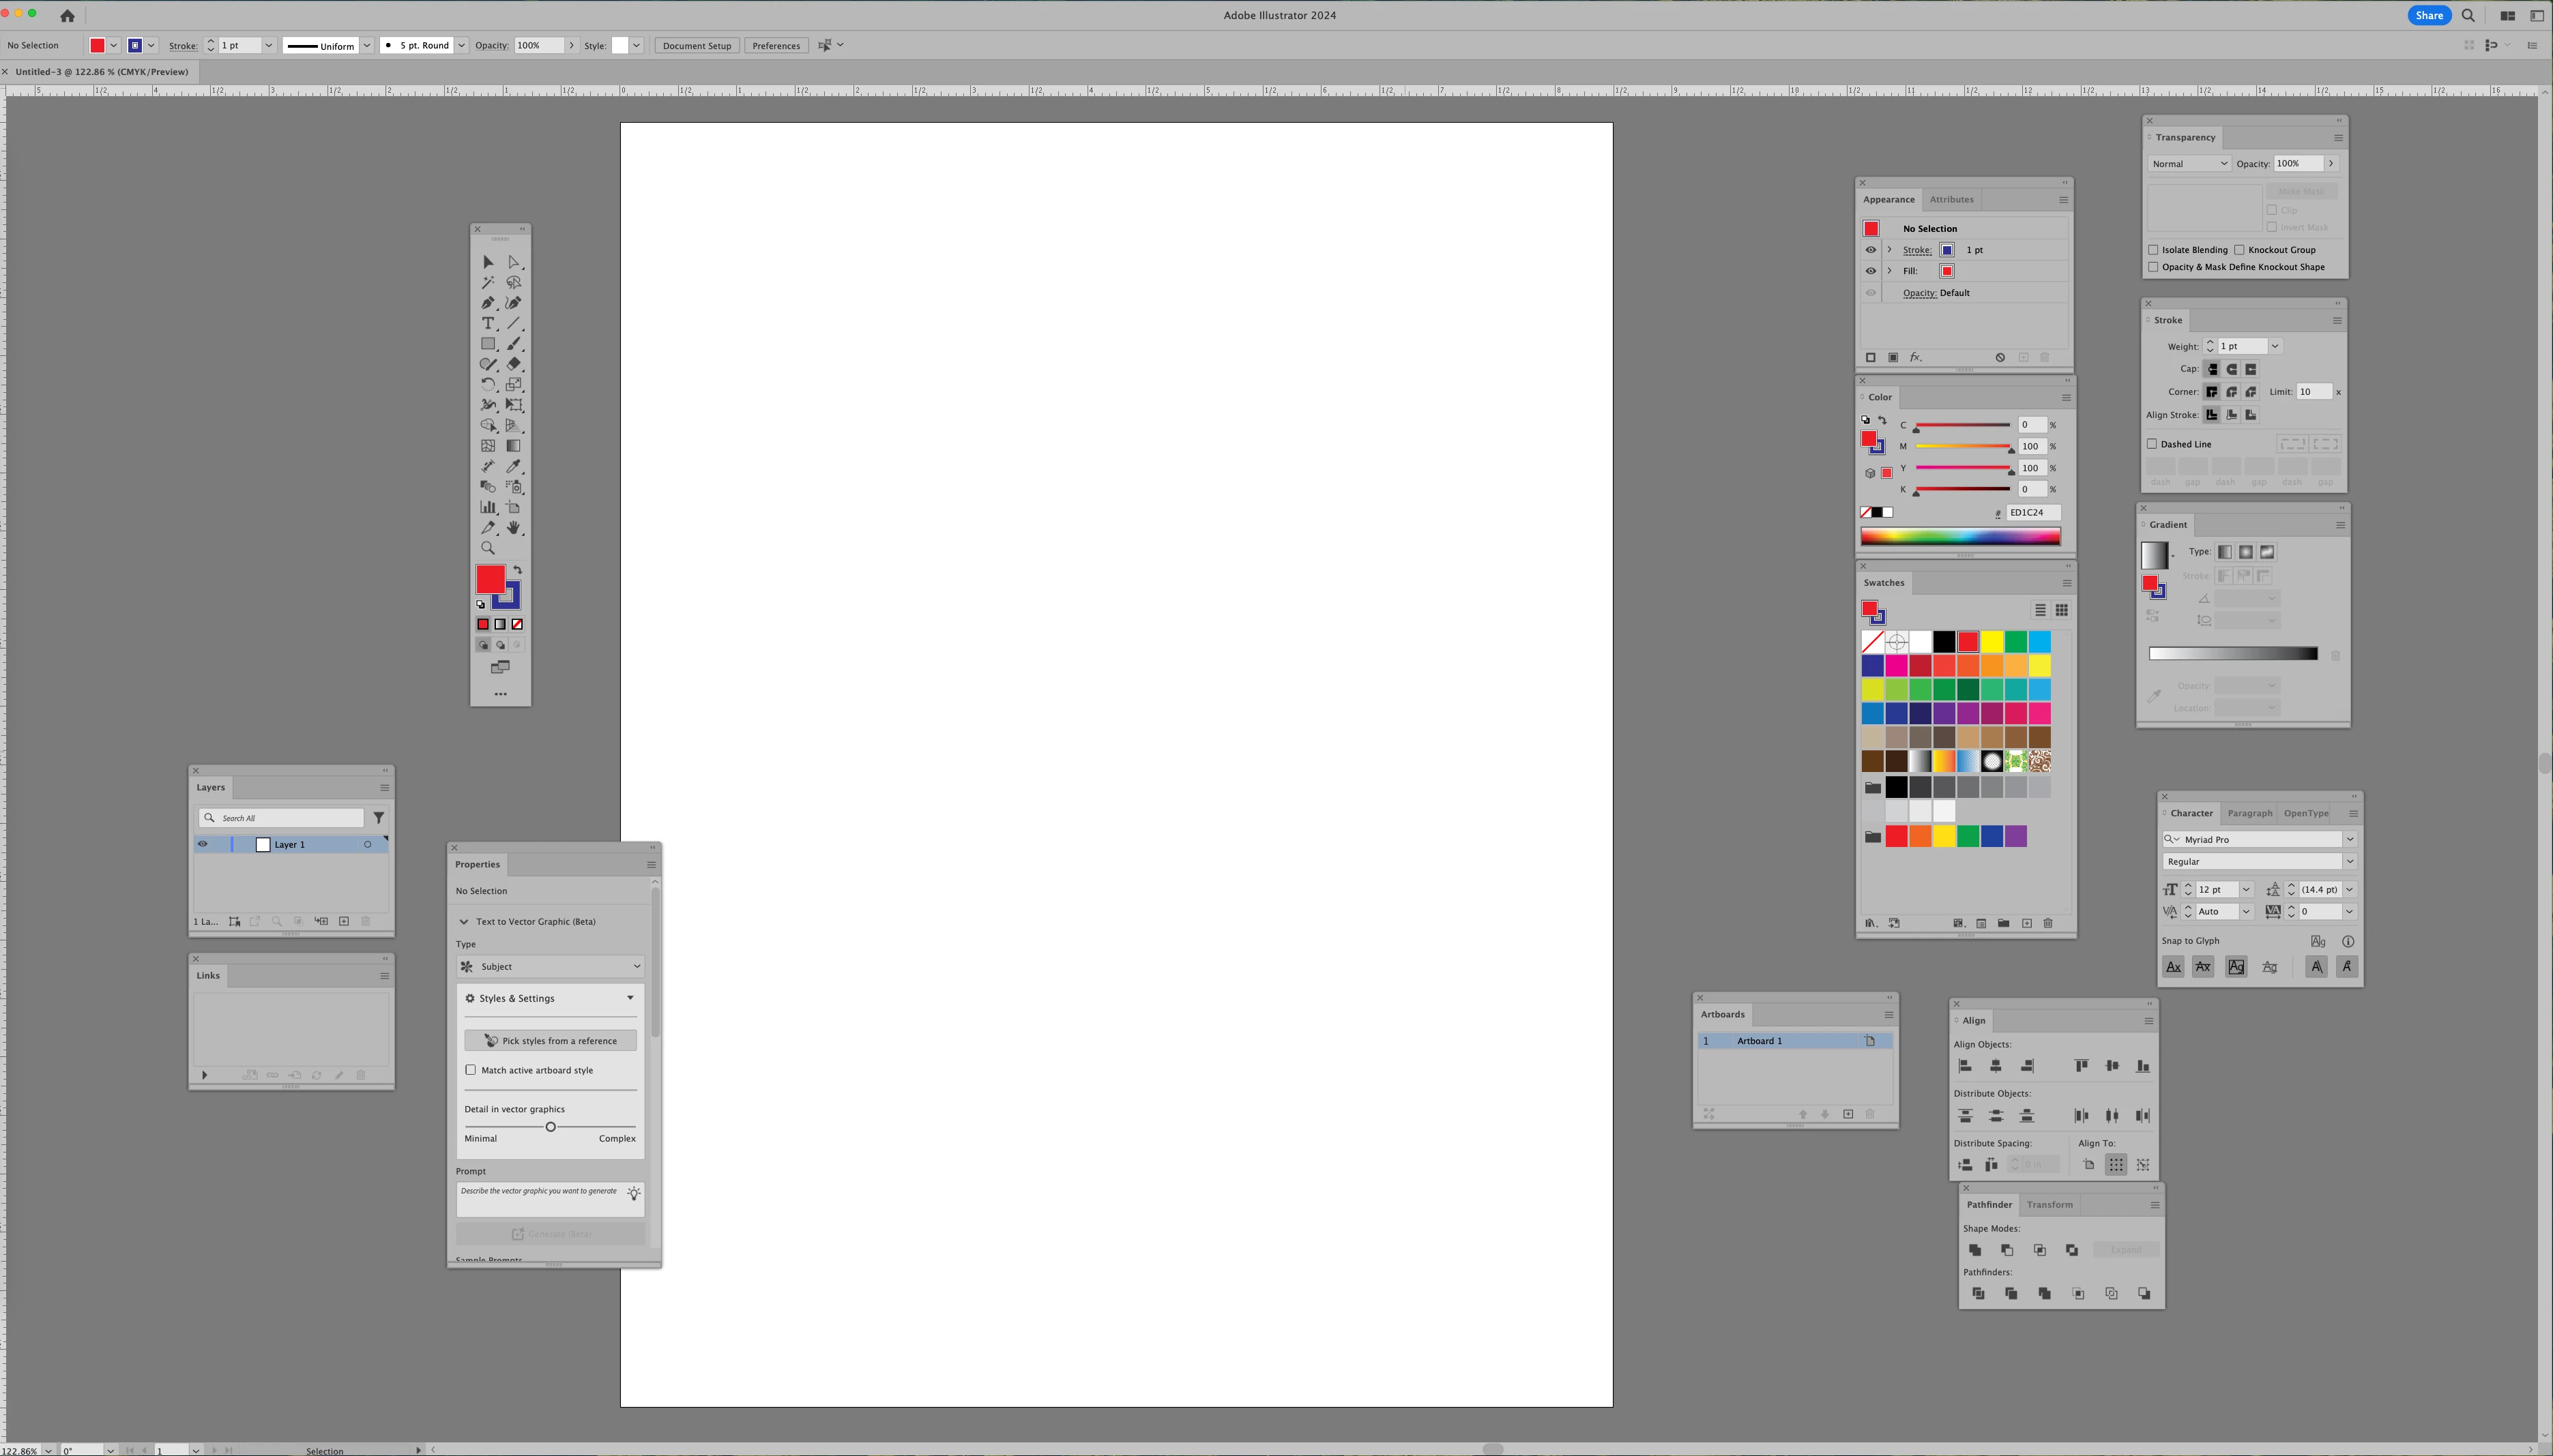Select the Rectangle tool
The image size is (2553, 1456).
[488, 344]
